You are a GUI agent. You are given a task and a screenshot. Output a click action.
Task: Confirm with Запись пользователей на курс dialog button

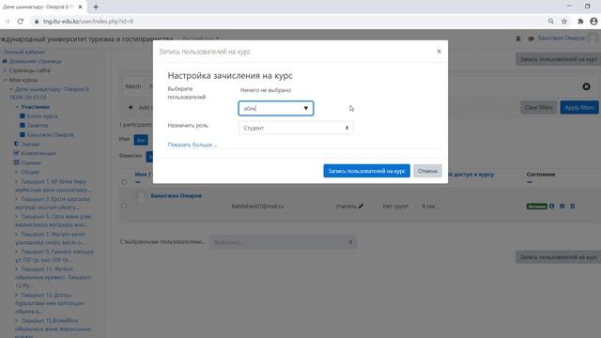point(366,171)
